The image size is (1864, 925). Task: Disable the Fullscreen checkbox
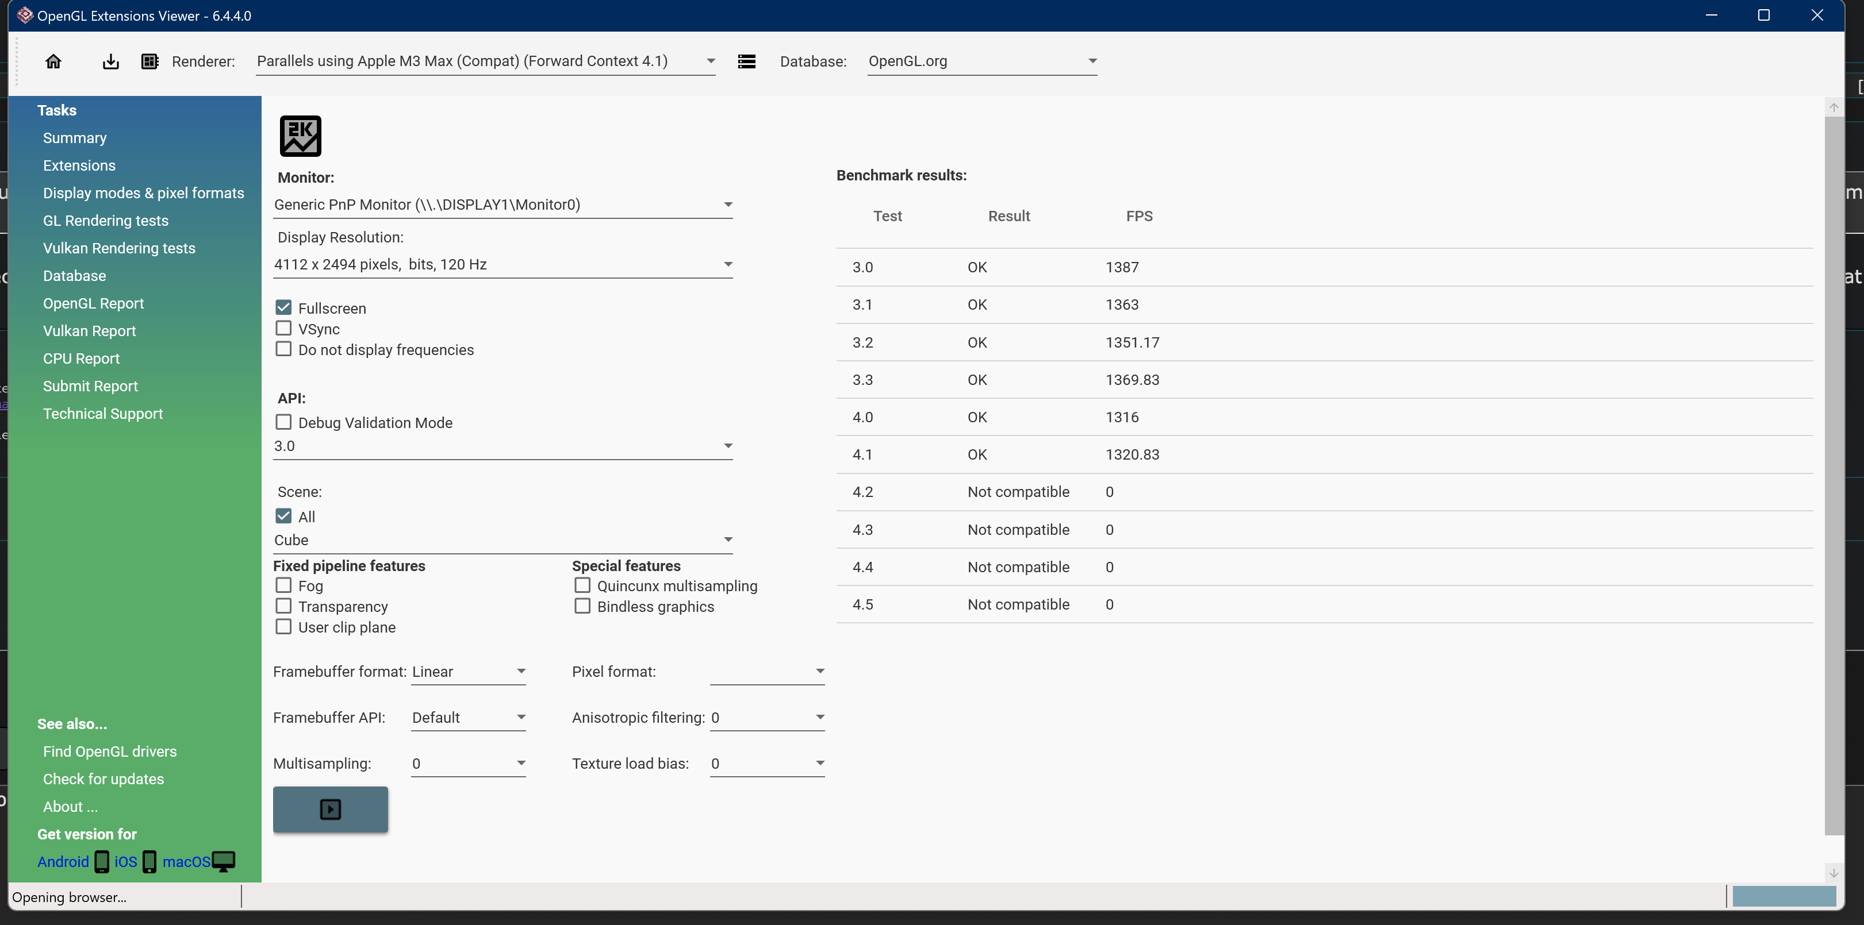(283, 307)
